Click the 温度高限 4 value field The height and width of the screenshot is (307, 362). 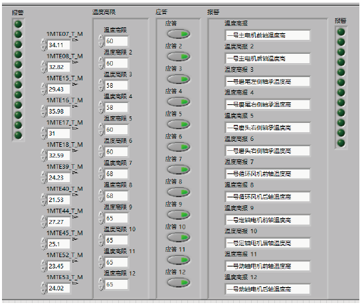point(116,108)
